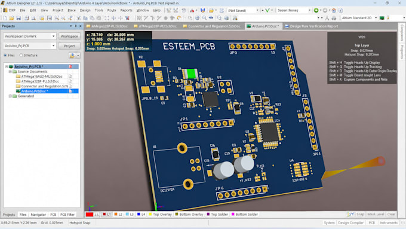Open a file via the folder icon
The height and width of the screenshot is (229, 406).
[x=11, y=18]
